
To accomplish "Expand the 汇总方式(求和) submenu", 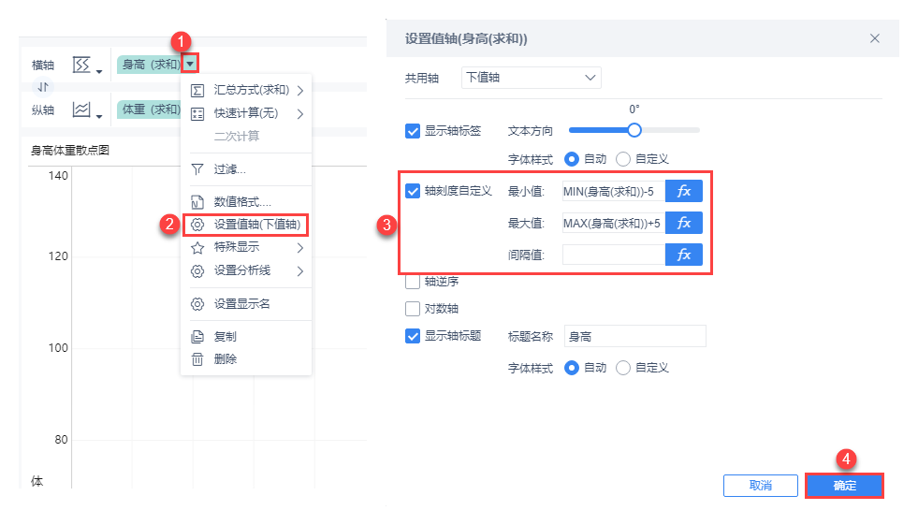I will click(x=247, y=91).
